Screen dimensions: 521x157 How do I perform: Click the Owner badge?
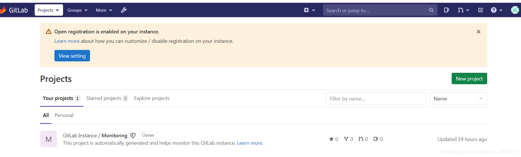(148, 135)
